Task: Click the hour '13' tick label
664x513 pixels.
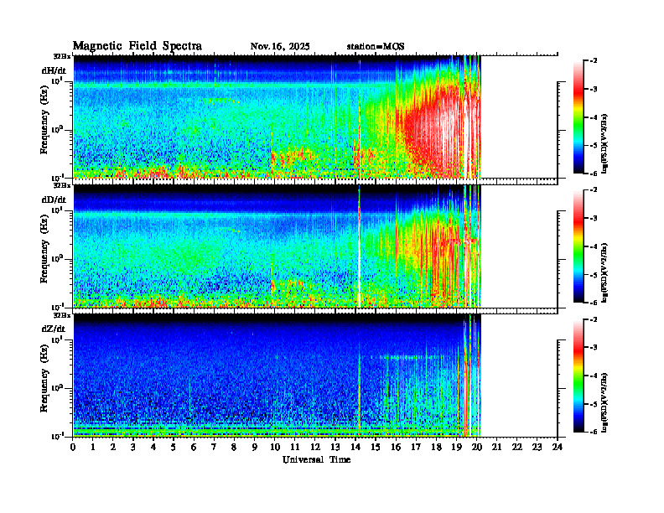Action: point(335,448)
